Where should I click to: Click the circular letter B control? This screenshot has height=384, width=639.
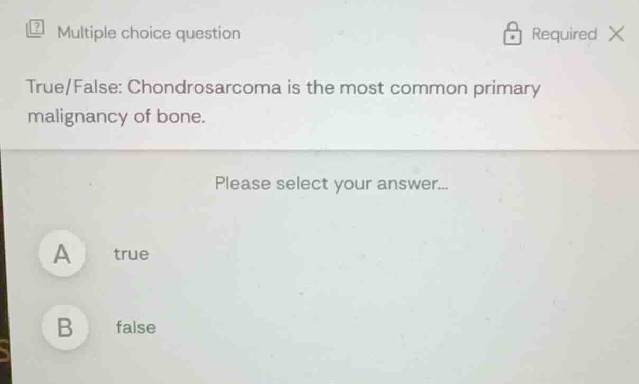(64, 327)
